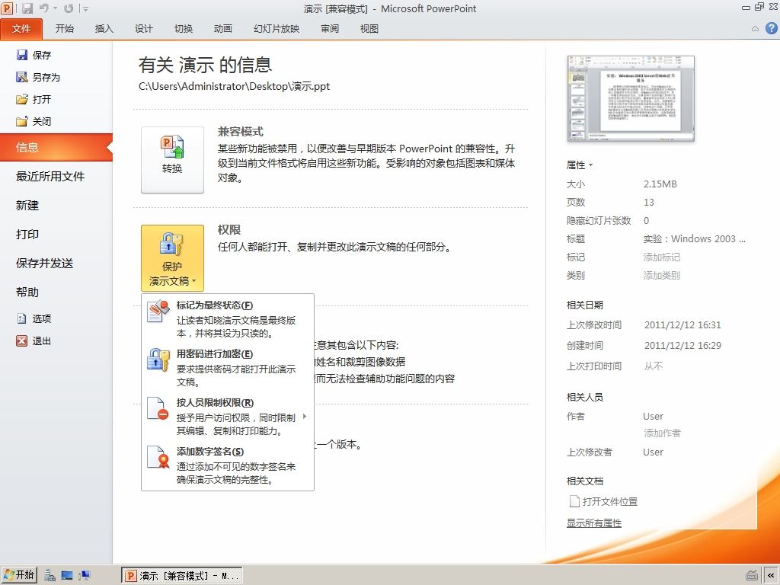Image resolution: width=780 pixels, height=585 pixels.
Task: Click the file path C:\Users\Administrator\Desktop\演示.ppt
Action: tap(235, 87)
